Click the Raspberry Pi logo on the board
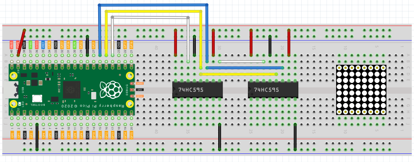The height and width of the screenshot is (162, 414). (111, 90)
